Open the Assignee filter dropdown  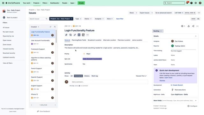[x=99, y=19]
